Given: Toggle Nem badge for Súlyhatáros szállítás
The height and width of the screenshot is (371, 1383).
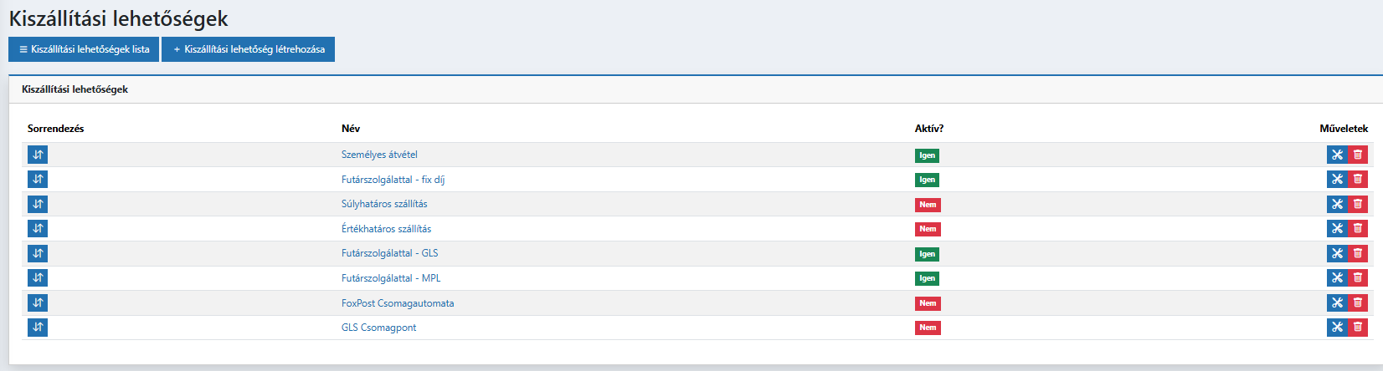Looking at the screenshot, I should [x=928, y=205].
